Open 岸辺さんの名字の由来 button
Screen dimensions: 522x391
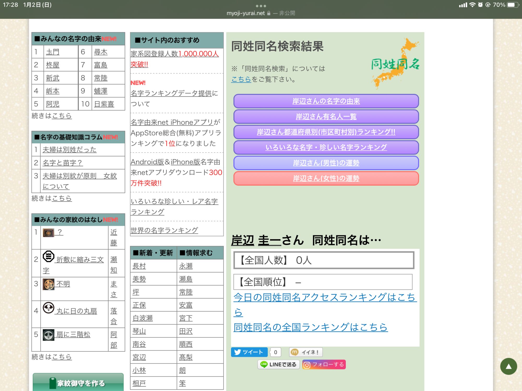coord(326,101)
